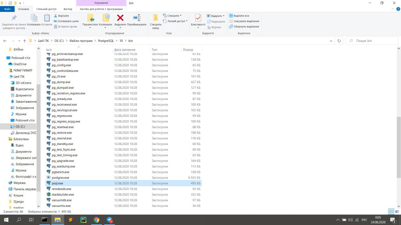Open the Move to (Перемістити) dropdown
The width and height of the screenshot is (401, 225).
click(90, 28)
